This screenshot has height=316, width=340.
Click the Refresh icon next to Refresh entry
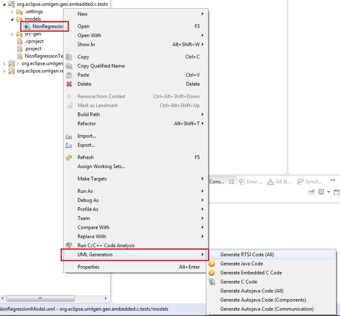pyautogui.click(x=70, y=157)
